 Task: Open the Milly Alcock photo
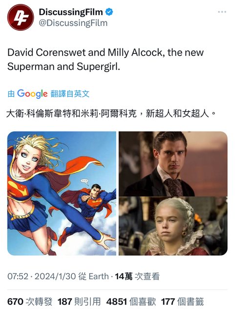point(173,226)
